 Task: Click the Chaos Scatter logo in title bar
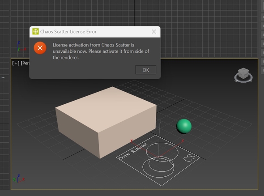coord(35,31)
